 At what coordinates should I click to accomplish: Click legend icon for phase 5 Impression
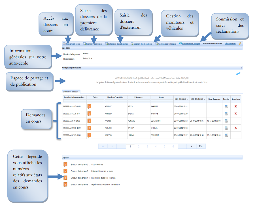click(x=65, y=185)
